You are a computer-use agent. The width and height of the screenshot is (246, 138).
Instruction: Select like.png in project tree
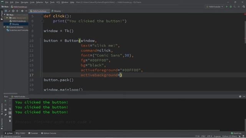(x=14, y=24)
